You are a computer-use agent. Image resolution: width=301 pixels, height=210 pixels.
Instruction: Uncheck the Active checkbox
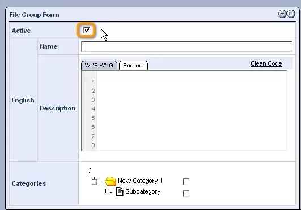[x=87, y=30]
